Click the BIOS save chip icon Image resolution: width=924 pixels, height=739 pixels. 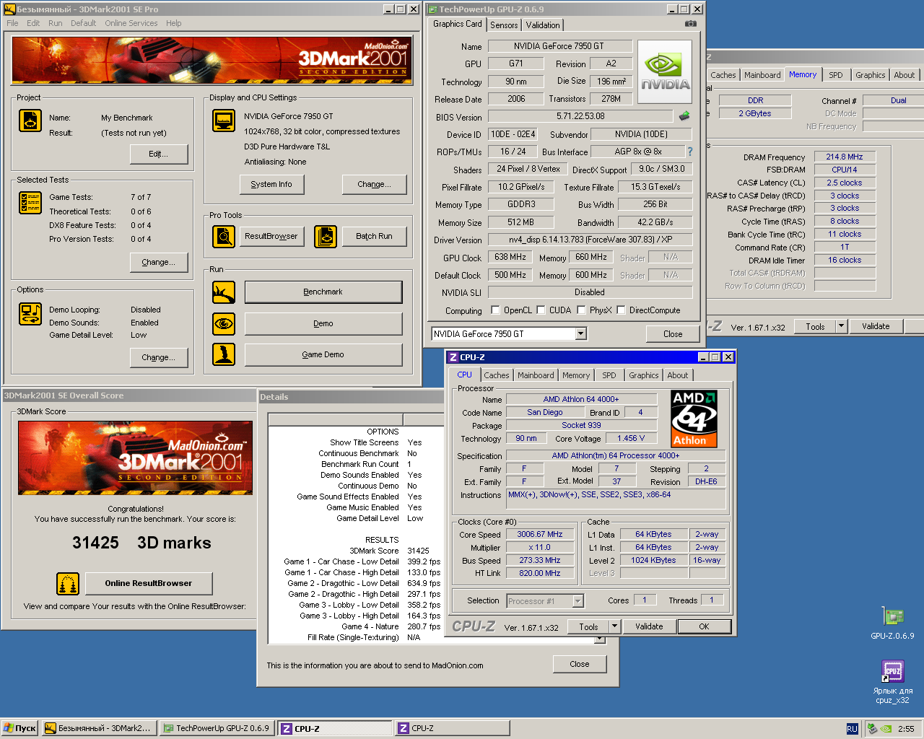coord(684,116)
